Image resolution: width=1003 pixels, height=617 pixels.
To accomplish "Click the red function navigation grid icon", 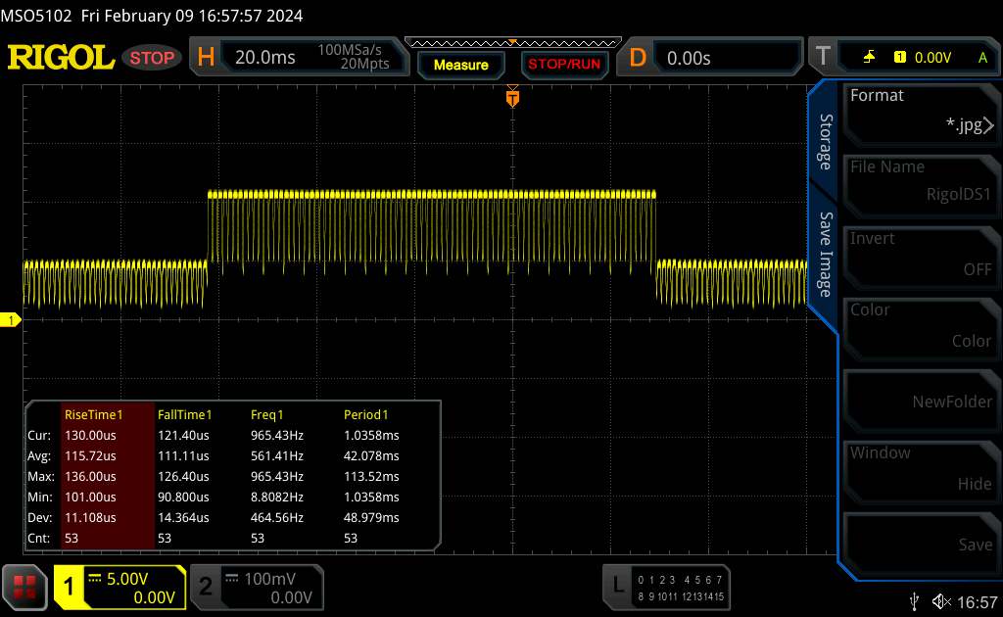I will pyautogui.click(x=25, y=586).
